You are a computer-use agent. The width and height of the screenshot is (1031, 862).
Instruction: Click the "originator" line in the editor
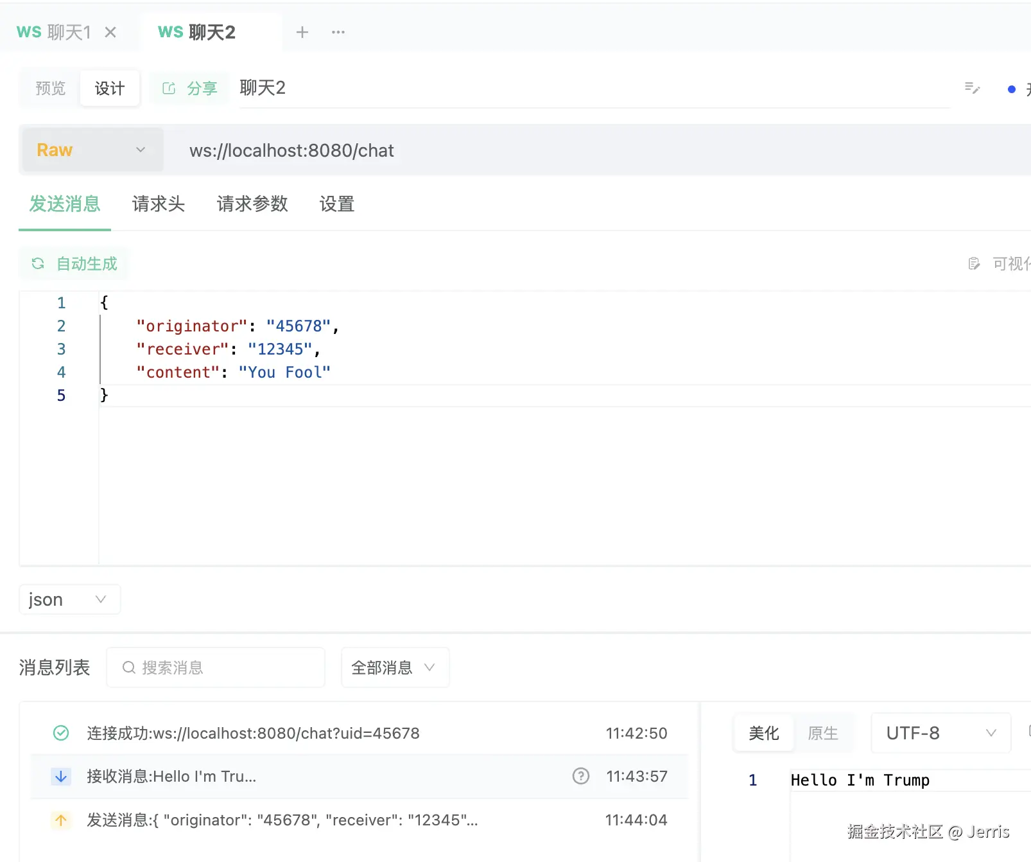point(238,326)
